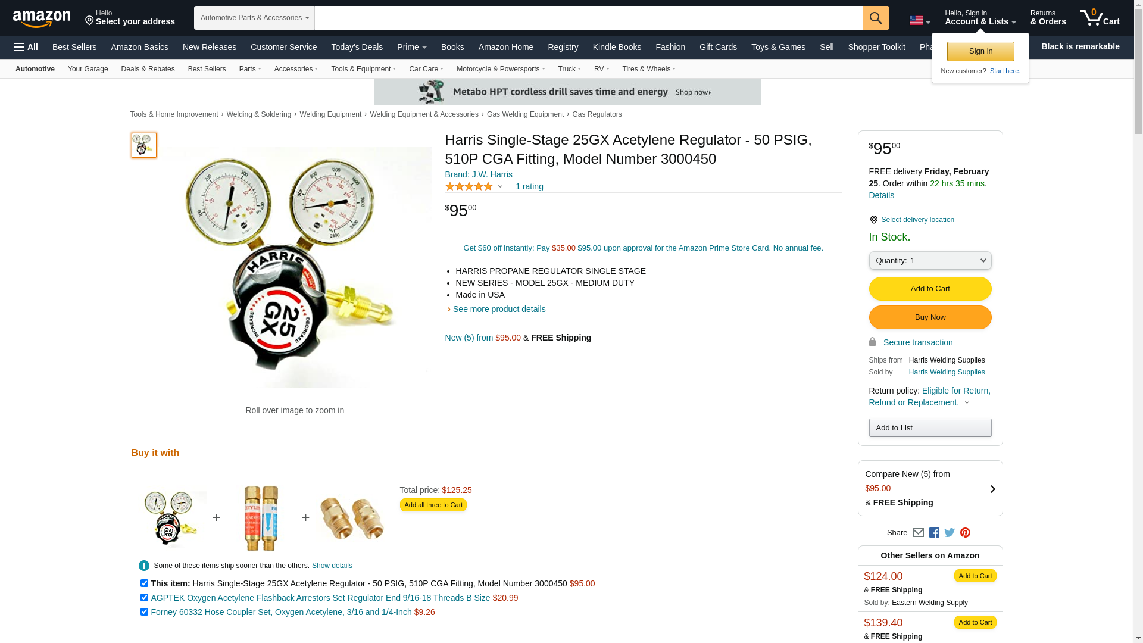Uncheck the AGPTEK Flashback Arrestors checkbox
Viewport: 1143px width, 643px height.
144,598
